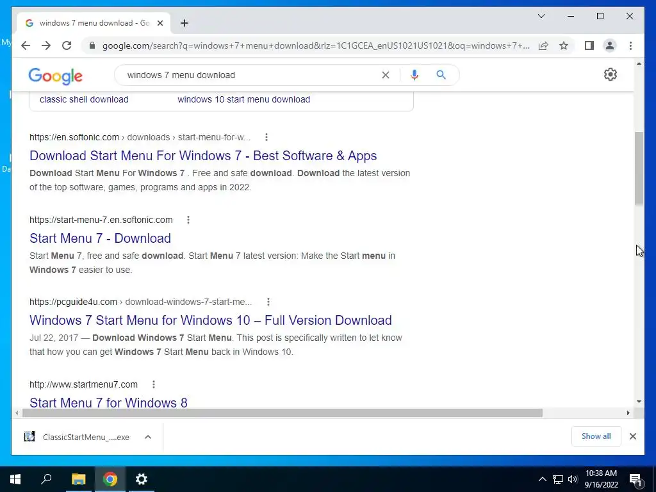Bookmark this page with the star icon
Viewport: 656px width, 492px height.
(564, 45)
